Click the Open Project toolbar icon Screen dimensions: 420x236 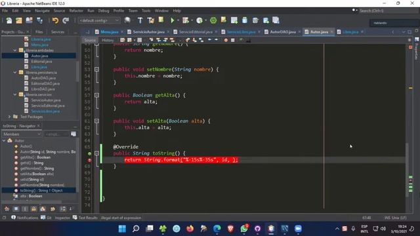[x=29, y=20]
